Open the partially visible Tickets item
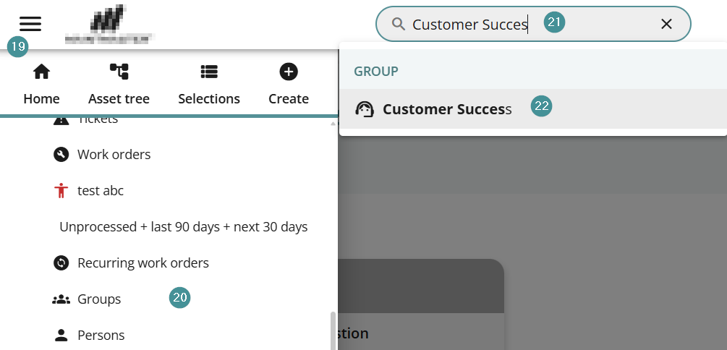This screenshot has width=727, height=350. pos(97,120)
